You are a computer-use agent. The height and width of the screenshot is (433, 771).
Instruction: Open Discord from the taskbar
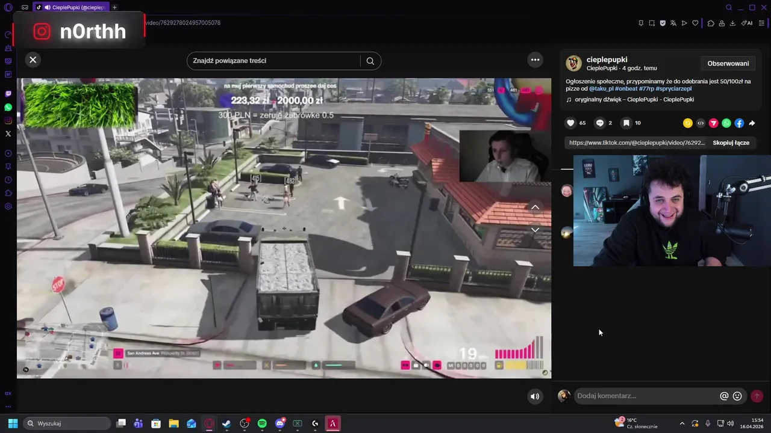coord(279,423)
